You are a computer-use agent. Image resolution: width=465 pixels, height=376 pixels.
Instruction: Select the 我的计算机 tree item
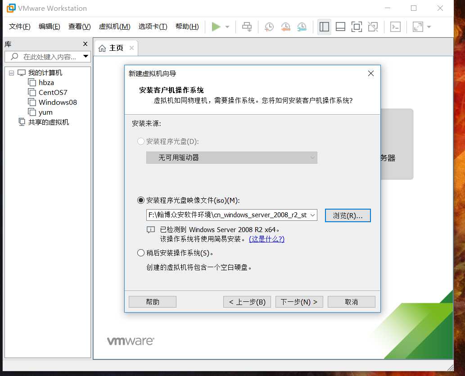[45, 72]
